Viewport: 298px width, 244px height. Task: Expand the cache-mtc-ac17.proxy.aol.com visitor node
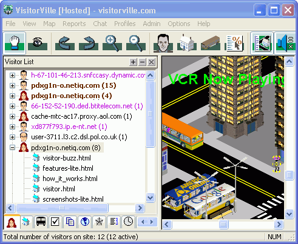12,116
